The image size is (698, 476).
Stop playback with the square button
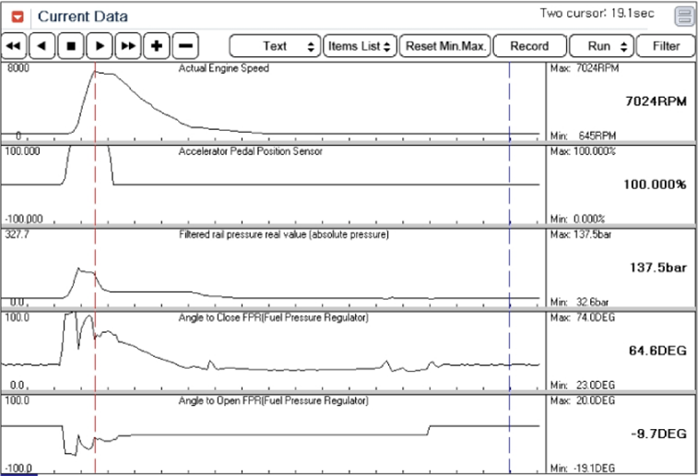point(71,46)
